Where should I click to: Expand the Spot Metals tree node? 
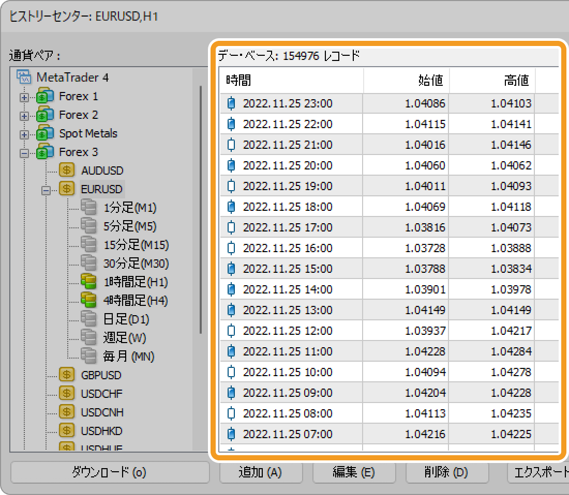pyautogui.click(x=24, y=135)
